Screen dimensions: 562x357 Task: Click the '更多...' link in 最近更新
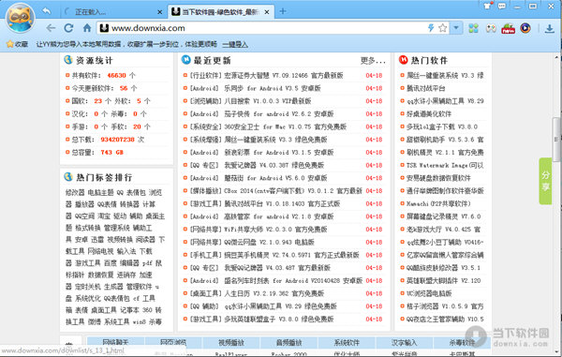click(x=373, y=61)
